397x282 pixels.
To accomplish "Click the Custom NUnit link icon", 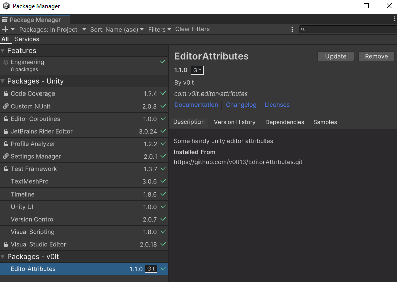I will (x=6, y=106).
